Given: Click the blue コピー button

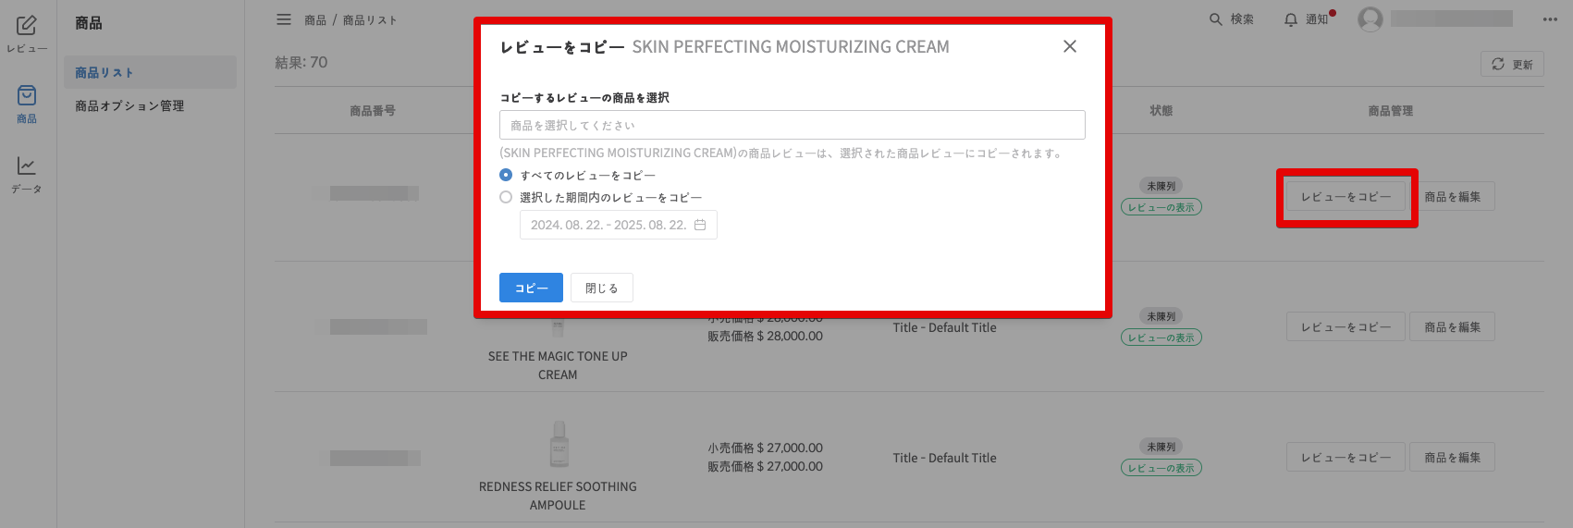Looking at the screenshot, I should [531, 288].
